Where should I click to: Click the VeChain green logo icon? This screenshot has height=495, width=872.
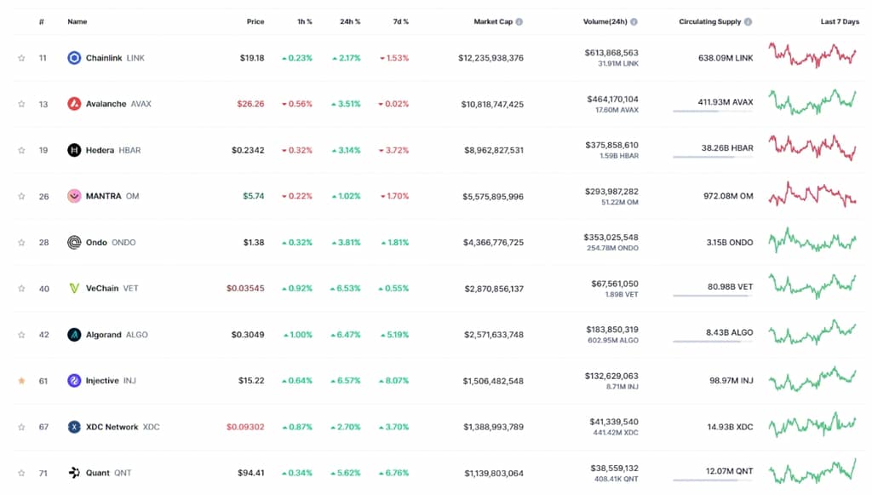pos(74,288)
